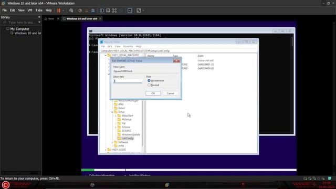This screenshot has height=189, width=336.
Task: Expand the AllowStart registry key
Action: pos(115,115)
